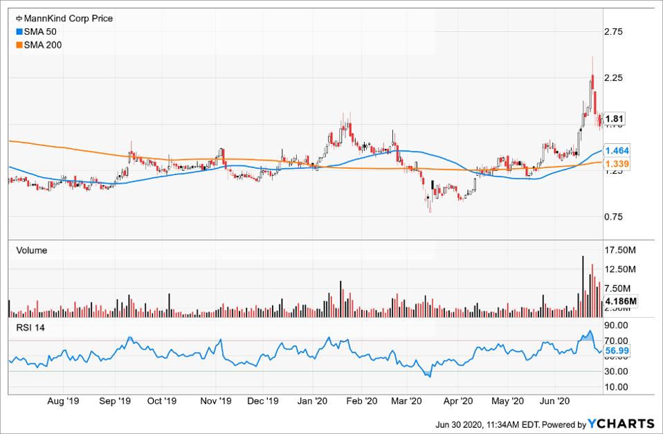This screenshot has width=663, height=434.
Task: Click the shaded overbought RSI peak in June
Action: click(587, 336)
